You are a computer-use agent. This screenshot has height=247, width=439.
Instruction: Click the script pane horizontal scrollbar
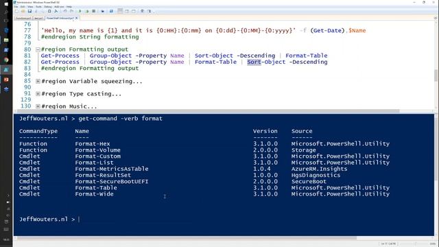pos(209,111)
